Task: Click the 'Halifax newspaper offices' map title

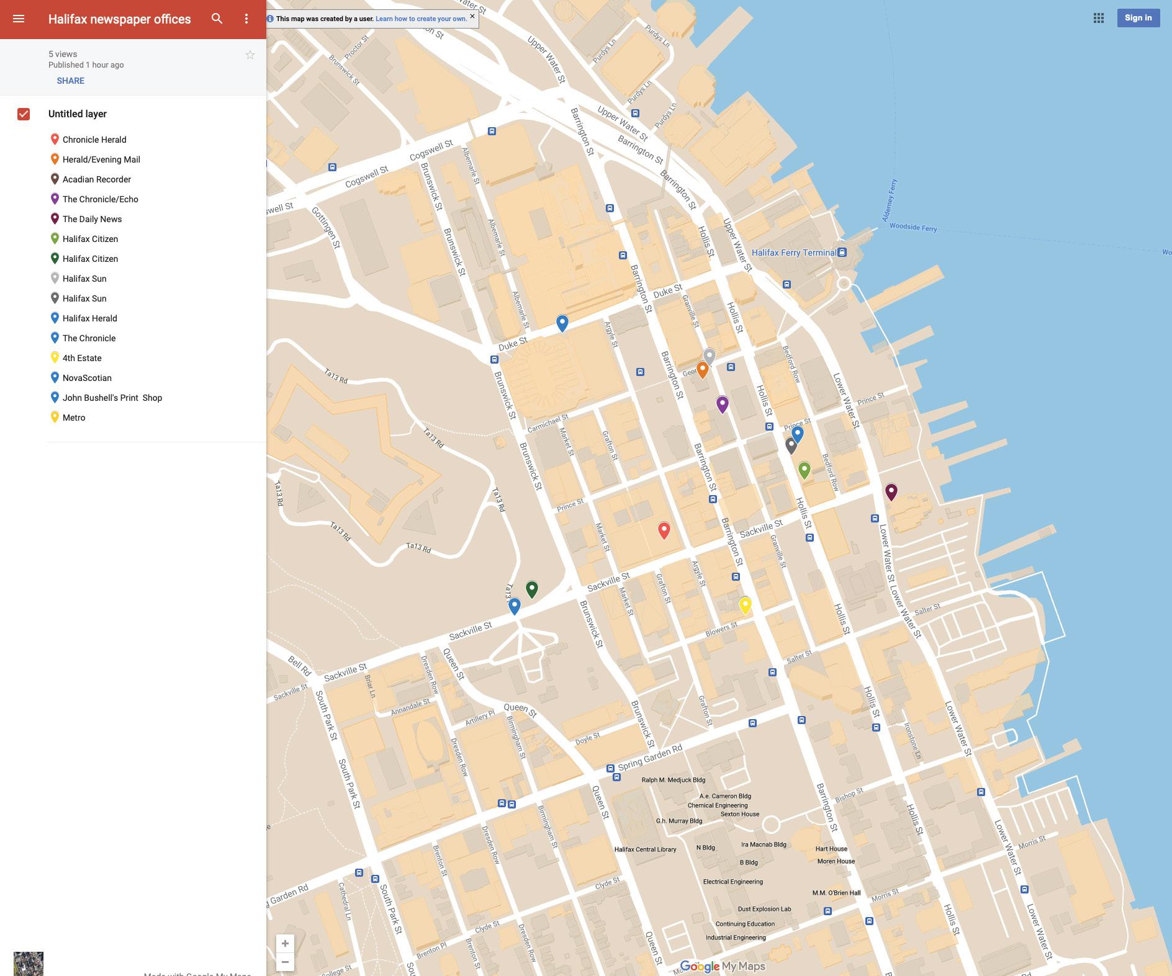Action: pos(120,19)
